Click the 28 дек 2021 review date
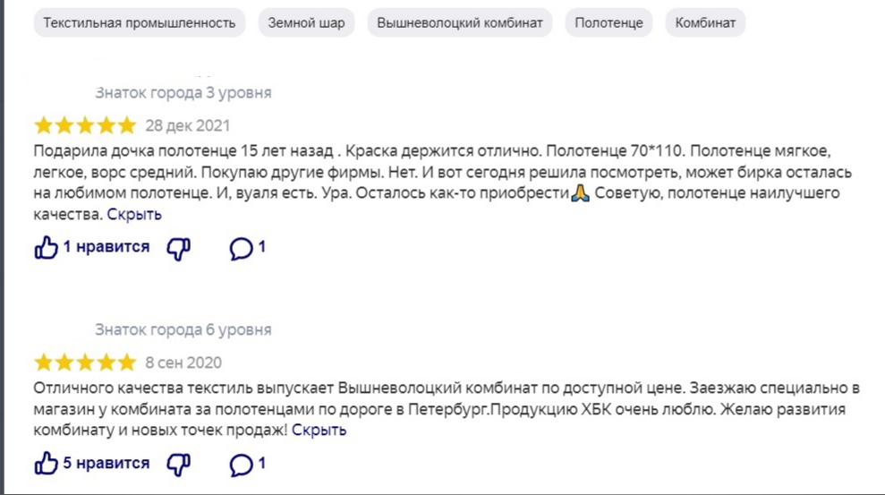 (x=188, y=125)
